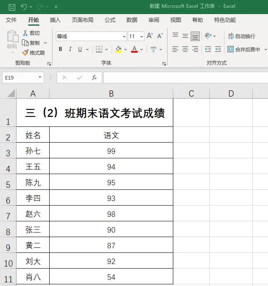Expand the phonetic guide options arrow
Screen dimensions: 268x286
[160, 49]
